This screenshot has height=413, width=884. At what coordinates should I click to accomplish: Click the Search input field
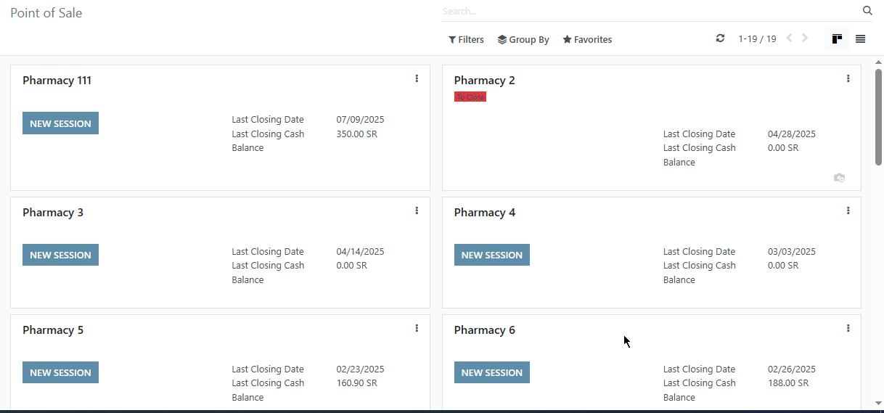point(650,11)
